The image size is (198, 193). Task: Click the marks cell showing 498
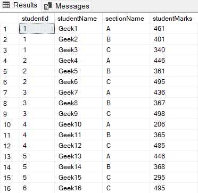pyautogui.click(x=174, y=114)
